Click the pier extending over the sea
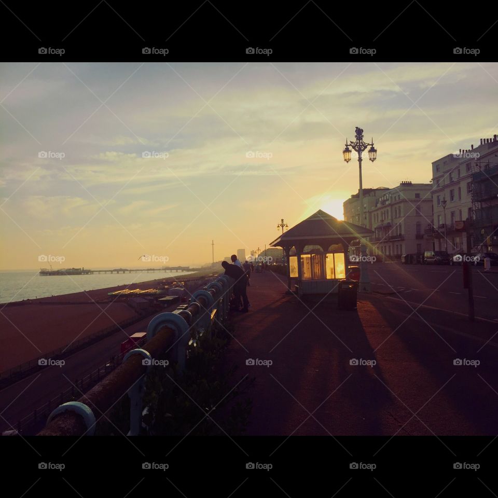 (x=114, y=270)
